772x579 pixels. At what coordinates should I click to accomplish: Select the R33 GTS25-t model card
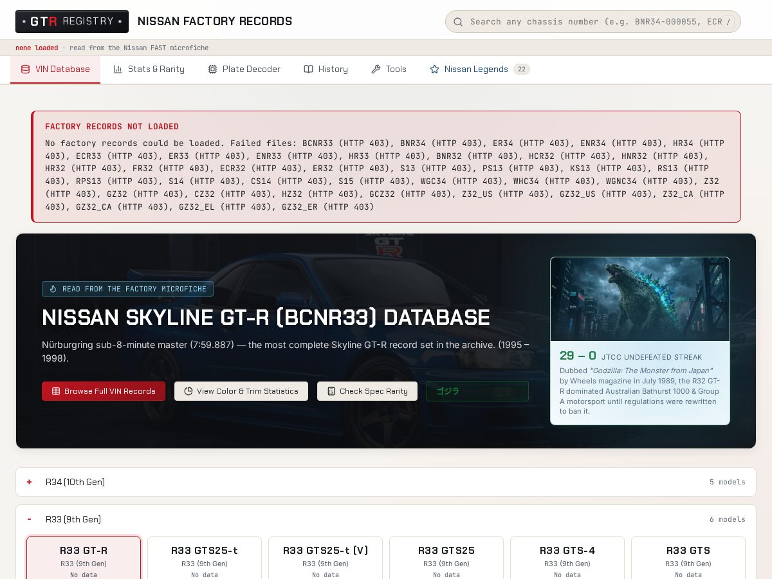(205, 558)
